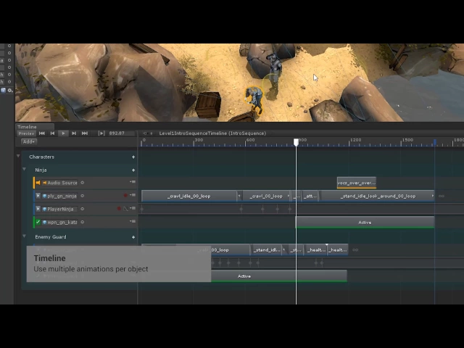Jump to the timeline end
This screenshot has width=464, height=348.
[85, 133]
